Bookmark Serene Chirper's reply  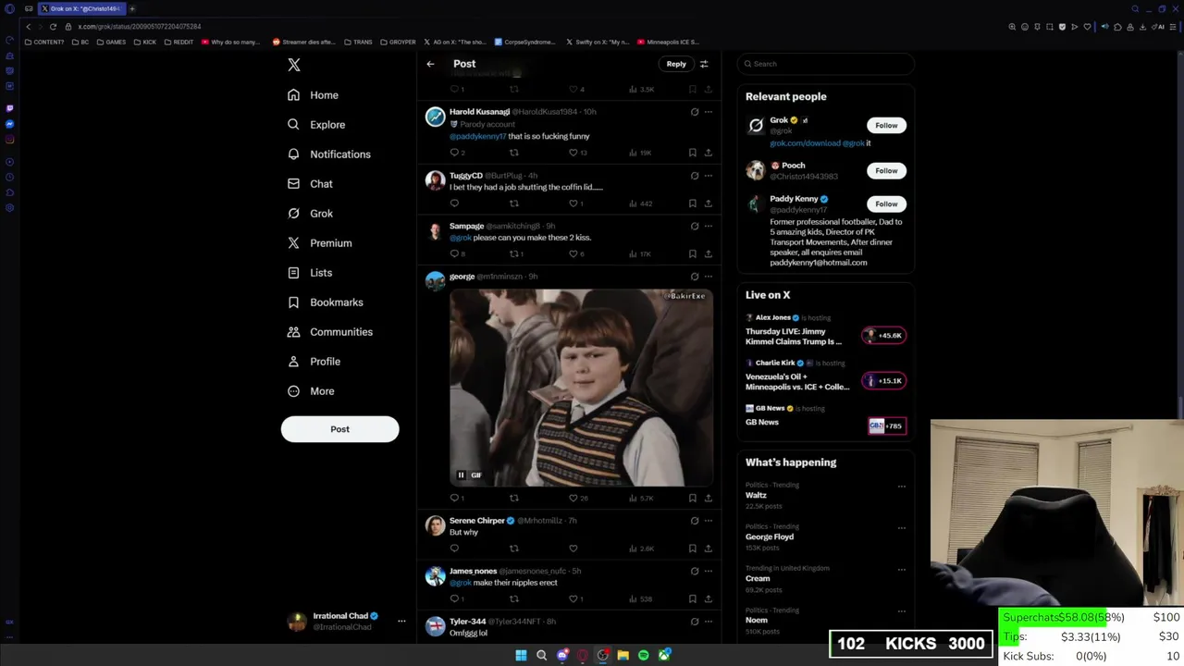692,549
